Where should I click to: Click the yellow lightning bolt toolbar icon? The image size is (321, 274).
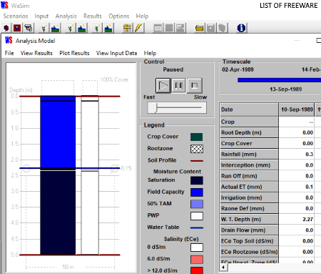(x=138, y=28)
